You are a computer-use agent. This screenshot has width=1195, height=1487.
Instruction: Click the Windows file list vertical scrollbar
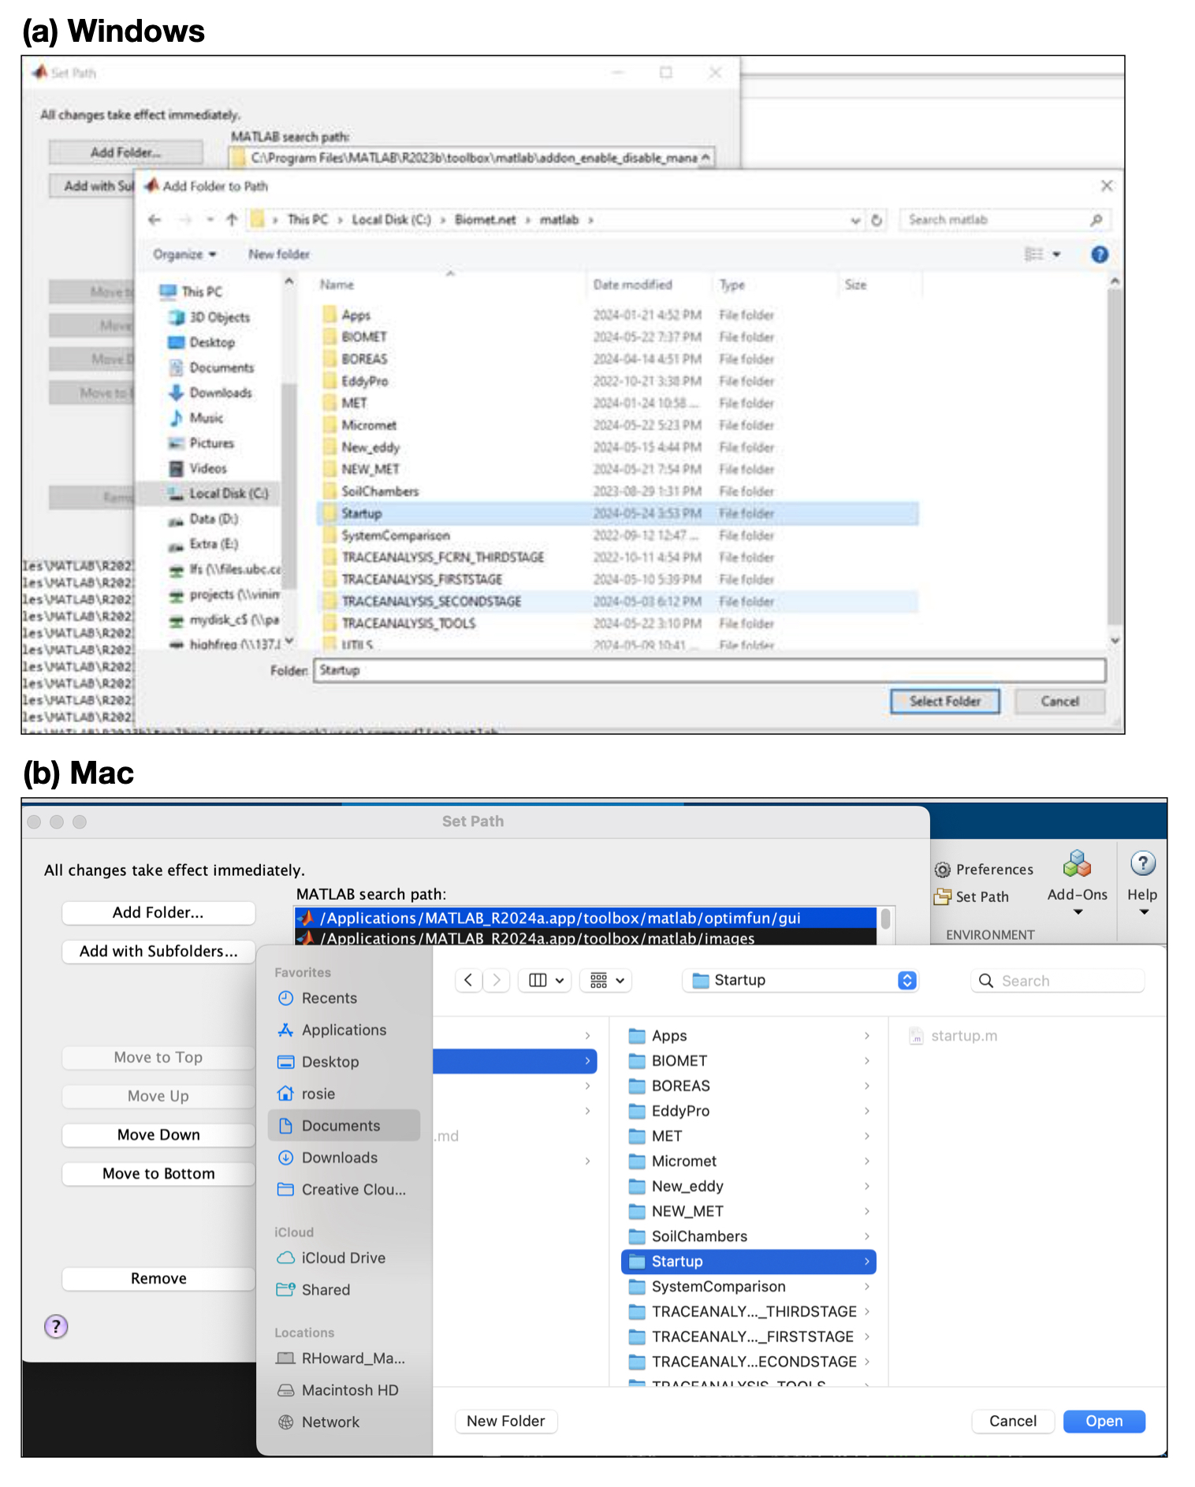pos(1114,457)
